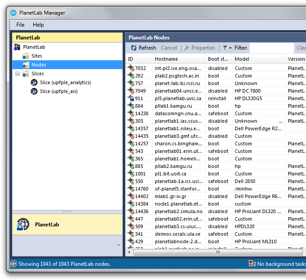The width and height of the screenshot is (306, 280).
Task: Open the filter funnel dropdown
Action: coord(227,48)
